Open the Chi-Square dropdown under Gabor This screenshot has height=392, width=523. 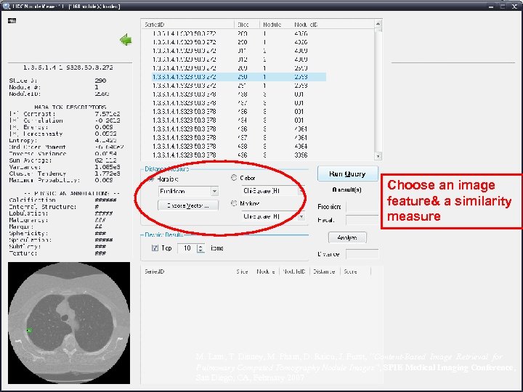pyautogui.click(x=301, y=191)
